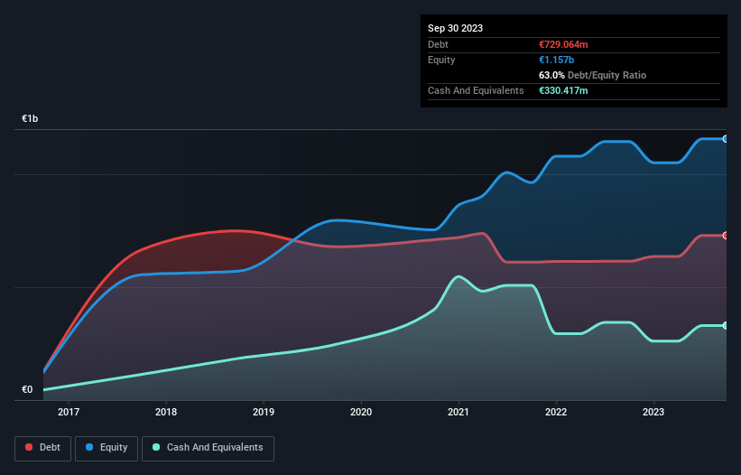Select the teal Cash endpoint marker
This screenshot has width=741, height=475.
click(x=726, y=326)
